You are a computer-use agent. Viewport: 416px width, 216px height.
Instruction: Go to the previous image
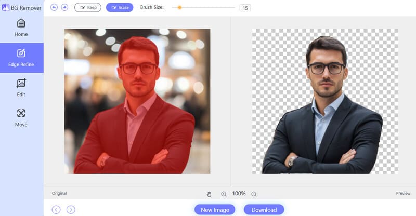pos(56,210)
